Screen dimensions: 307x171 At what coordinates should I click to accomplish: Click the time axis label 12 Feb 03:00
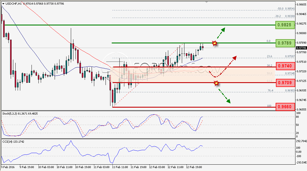(x=157, y=167)
